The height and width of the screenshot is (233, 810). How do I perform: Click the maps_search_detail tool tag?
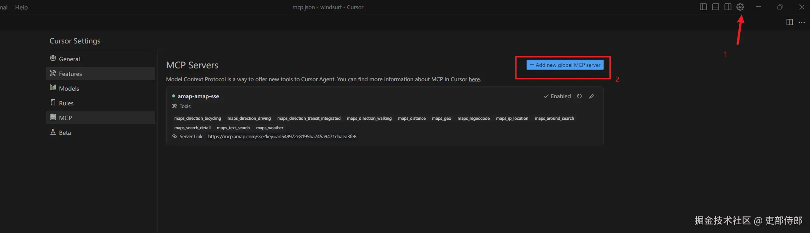(x=192, y=128)
